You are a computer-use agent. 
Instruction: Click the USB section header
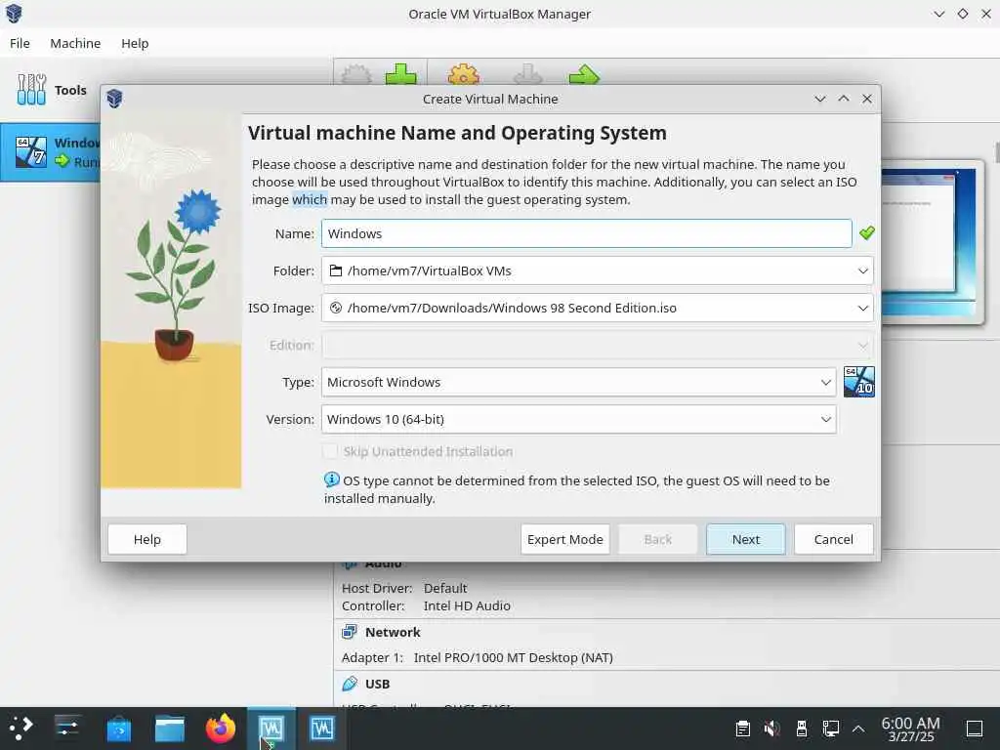377,684
